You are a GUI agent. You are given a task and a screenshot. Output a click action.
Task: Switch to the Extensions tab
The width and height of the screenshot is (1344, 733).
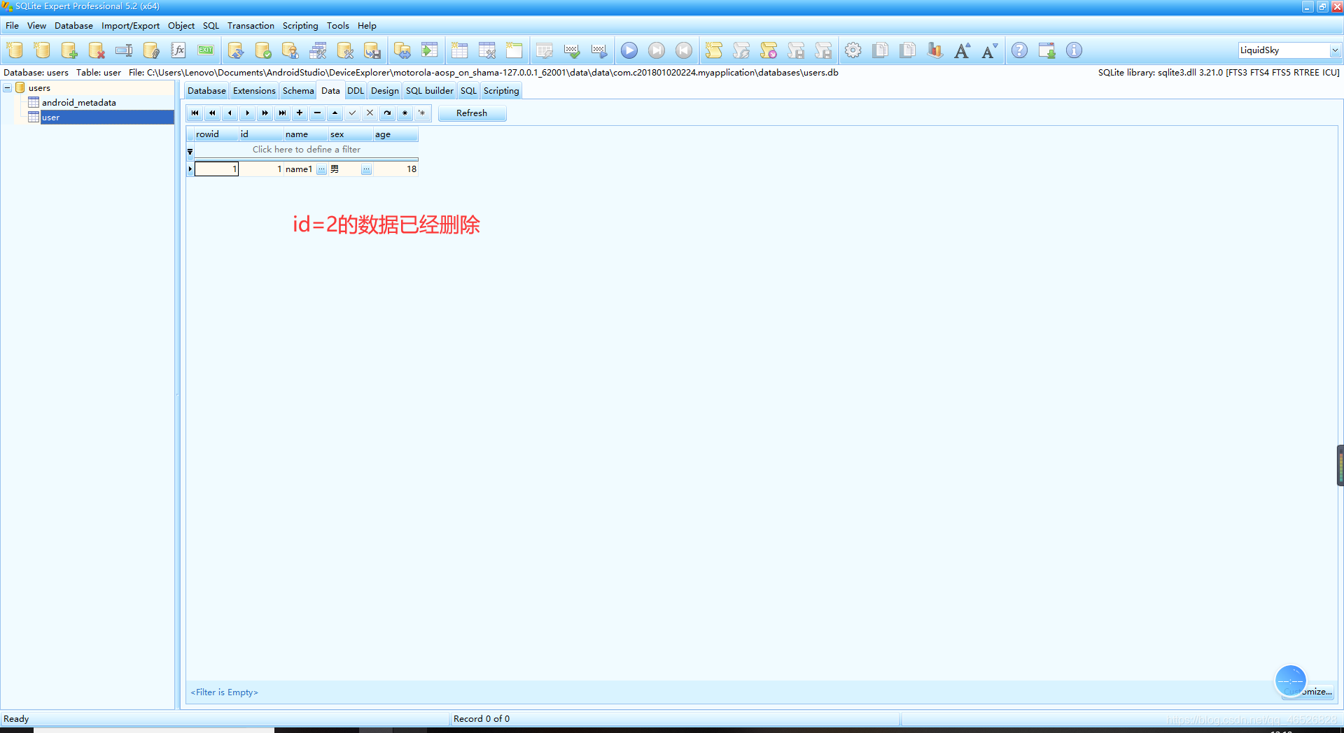coord(254,91)
